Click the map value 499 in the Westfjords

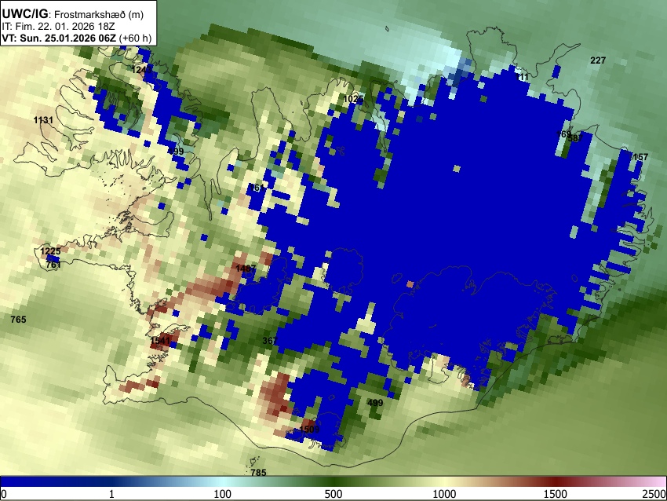coord(176,151)
